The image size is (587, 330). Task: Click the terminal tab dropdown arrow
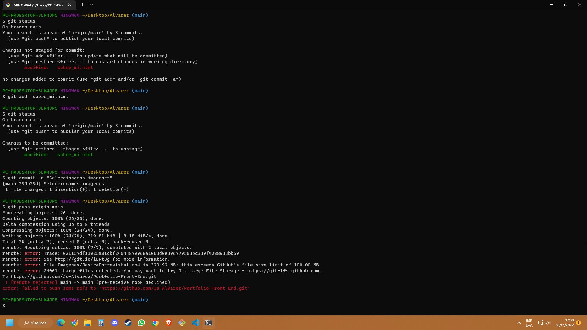coord(91,5)
